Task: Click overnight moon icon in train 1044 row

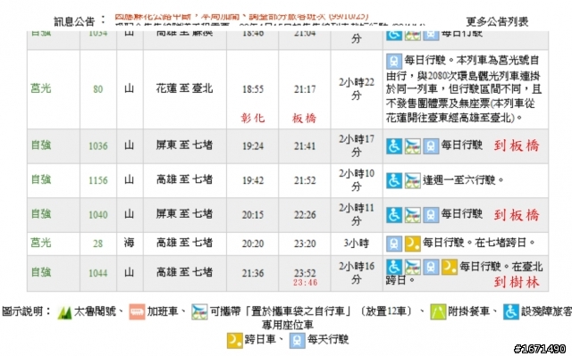Action: click(x=449, y=267)
